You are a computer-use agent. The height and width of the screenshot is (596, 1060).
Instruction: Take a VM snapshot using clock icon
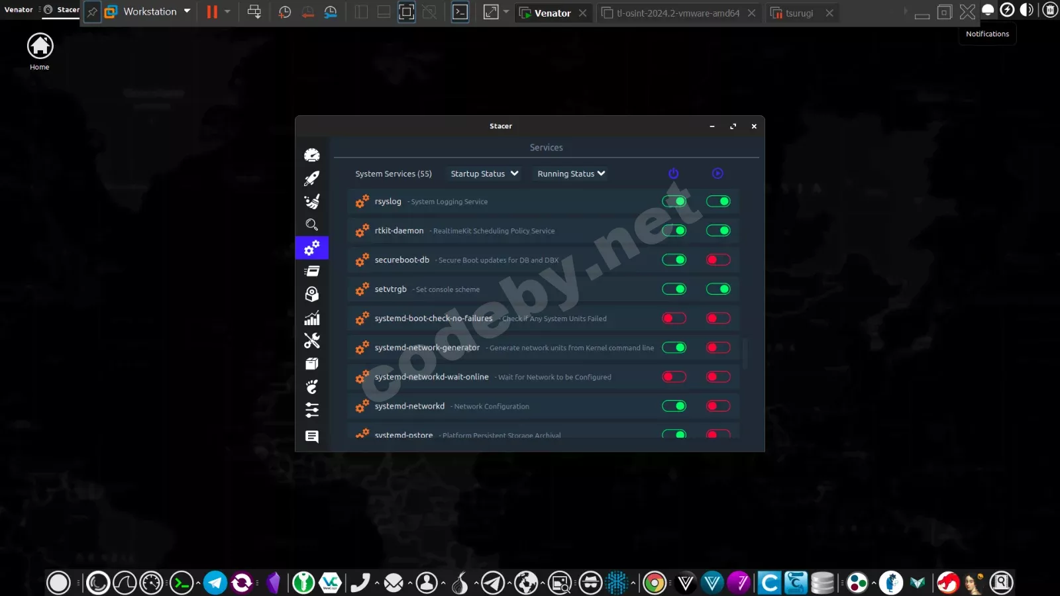coord(285,12)
